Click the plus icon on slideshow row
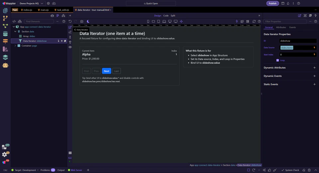 [62, 41]
